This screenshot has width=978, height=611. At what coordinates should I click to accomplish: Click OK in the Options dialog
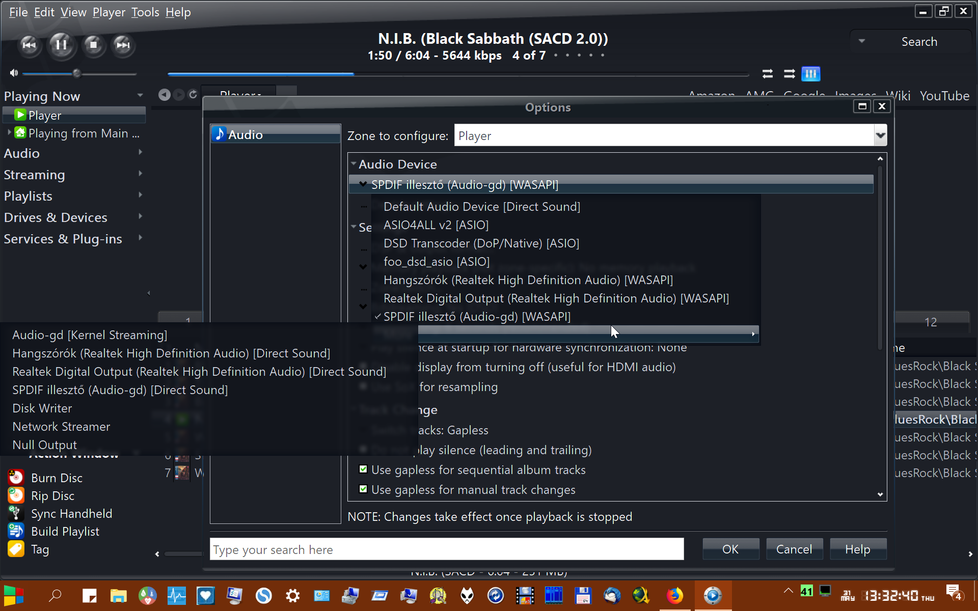pyautogui.click(x=730, y=549)
